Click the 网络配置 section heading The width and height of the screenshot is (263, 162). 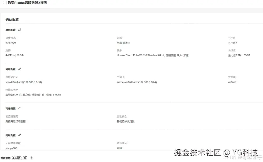tap(10, 69)
